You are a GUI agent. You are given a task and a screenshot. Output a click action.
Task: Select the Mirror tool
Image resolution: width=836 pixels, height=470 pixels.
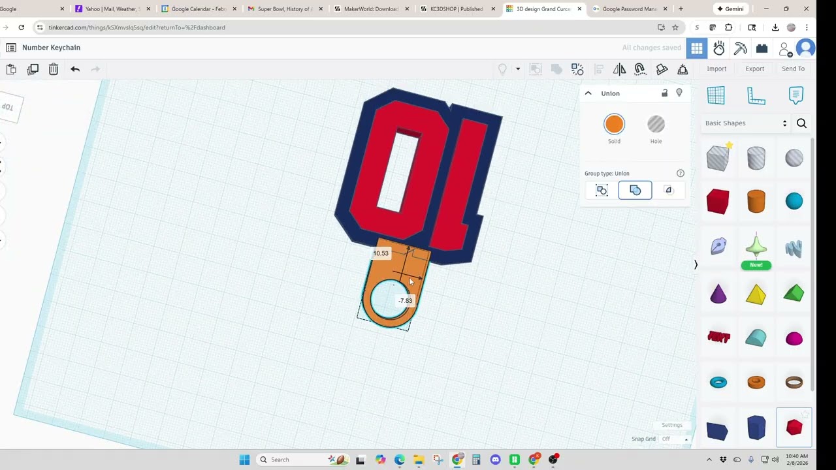619,69
